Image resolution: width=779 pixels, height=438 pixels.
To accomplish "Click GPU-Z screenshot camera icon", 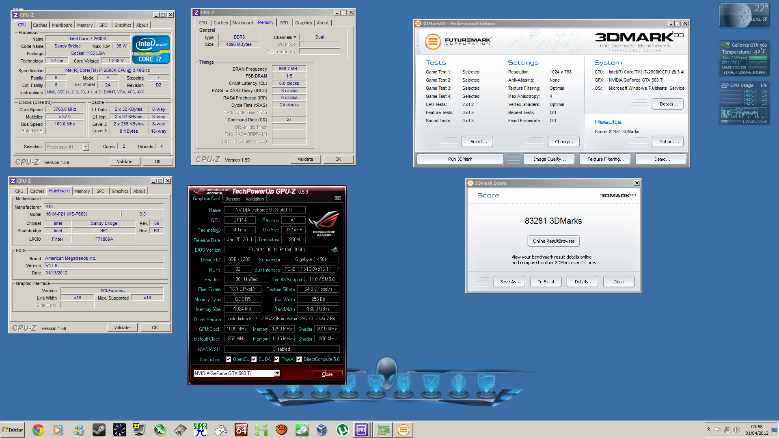I will (337, 198).
